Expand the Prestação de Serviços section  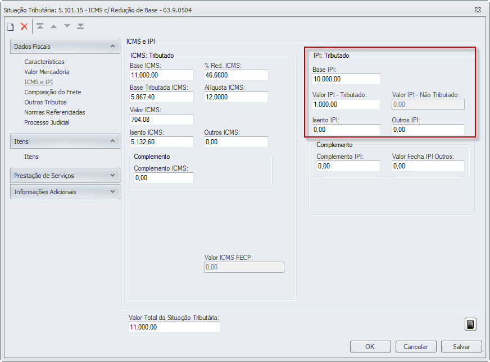pyautogui.click(x=113, y=176)
